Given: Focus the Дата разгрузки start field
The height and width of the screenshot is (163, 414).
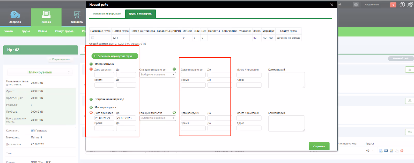Looking at the screenshot, I should click(x=193, y=118).
